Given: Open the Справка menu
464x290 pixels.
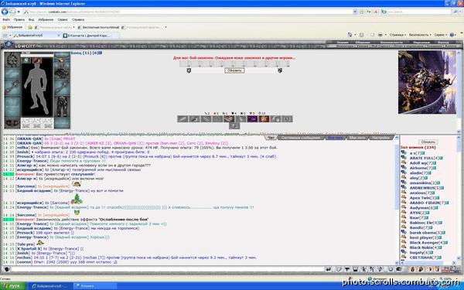Looking at the screenshot, I should 78,19.
